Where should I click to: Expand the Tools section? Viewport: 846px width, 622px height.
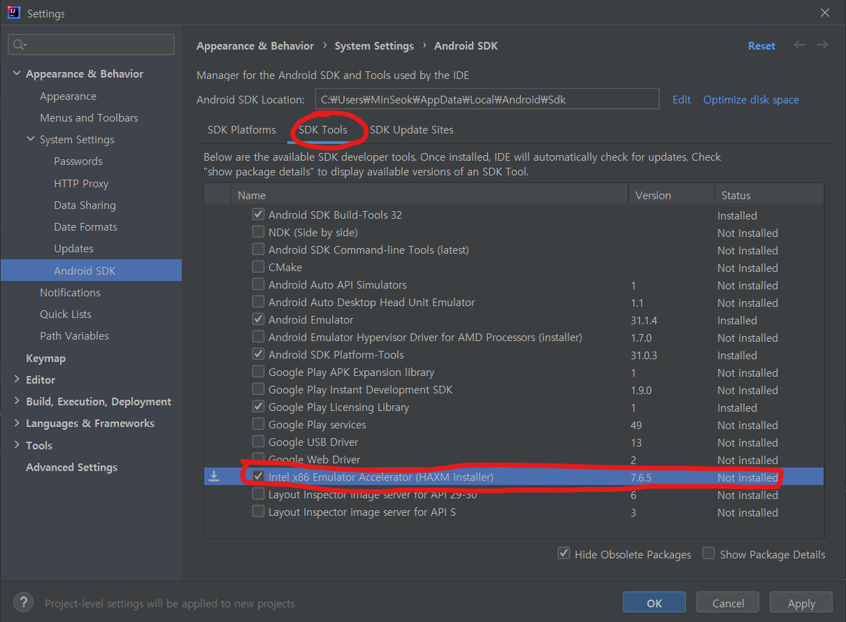17,445
